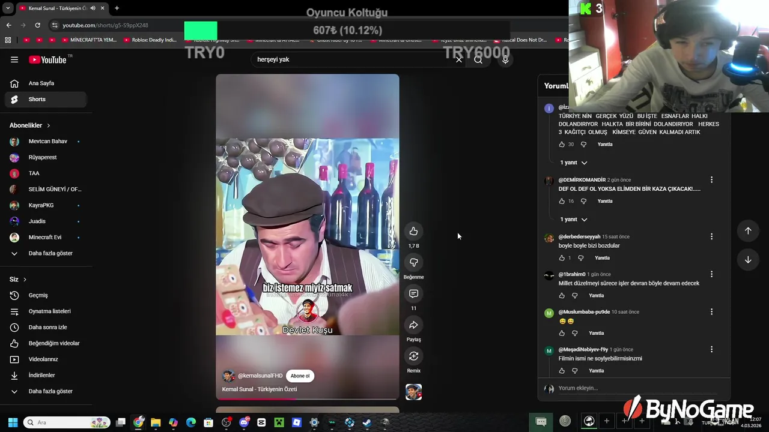Screen dimensions: 769x432
Task: Share the Short via Paylaş
Action: [x=413, y=325]
